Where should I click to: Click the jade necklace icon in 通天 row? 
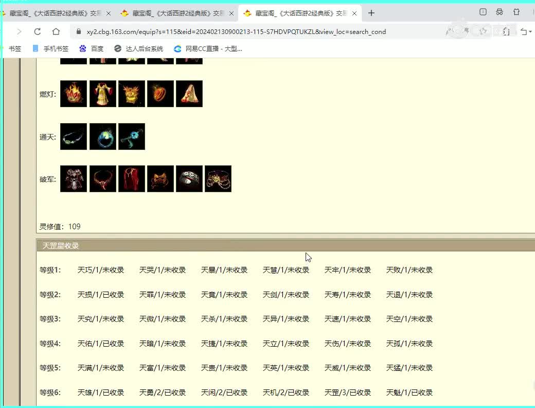(x=74, y=137)
